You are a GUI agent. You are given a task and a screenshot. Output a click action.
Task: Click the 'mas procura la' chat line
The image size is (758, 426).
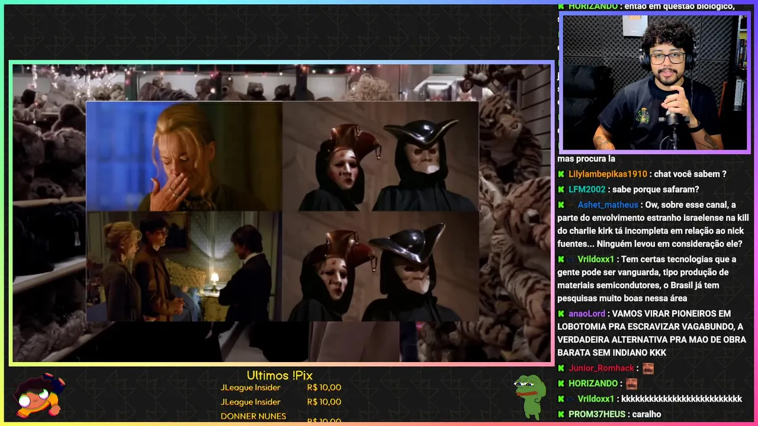pos(586,159)
